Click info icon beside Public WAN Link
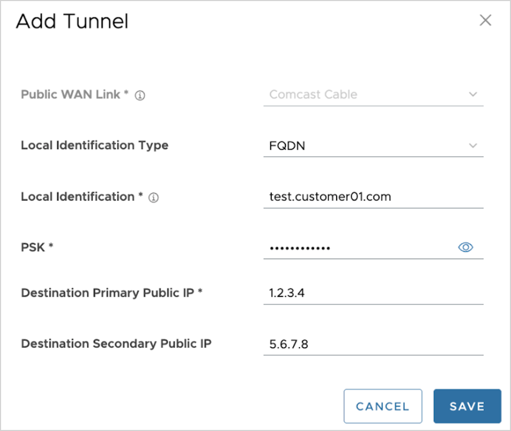 point(140,96)
